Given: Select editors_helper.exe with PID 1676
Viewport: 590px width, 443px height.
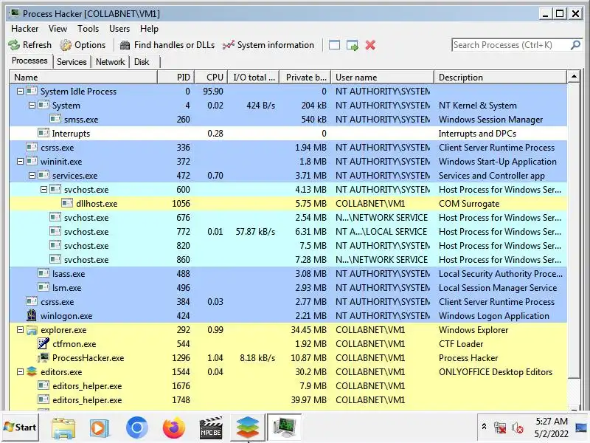Looking at the screenshot, I should pos(288,386).
